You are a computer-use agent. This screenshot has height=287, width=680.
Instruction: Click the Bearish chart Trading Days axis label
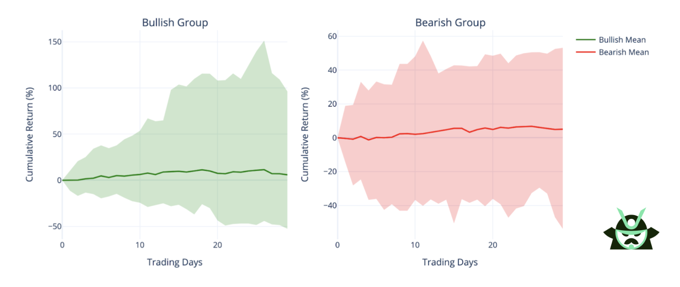[450, 262]
